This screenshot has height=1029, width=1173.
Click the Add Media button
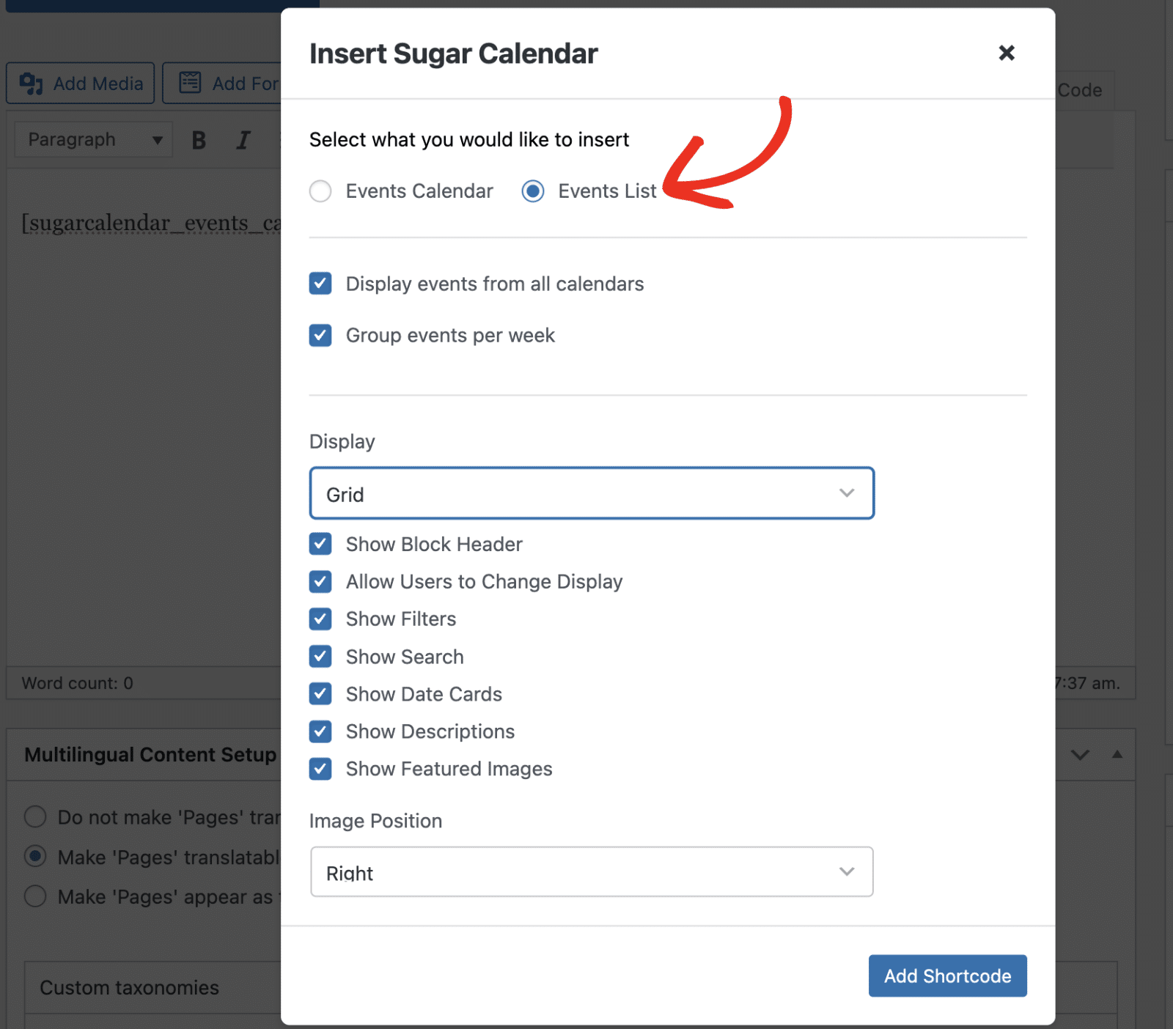point(81,84)
